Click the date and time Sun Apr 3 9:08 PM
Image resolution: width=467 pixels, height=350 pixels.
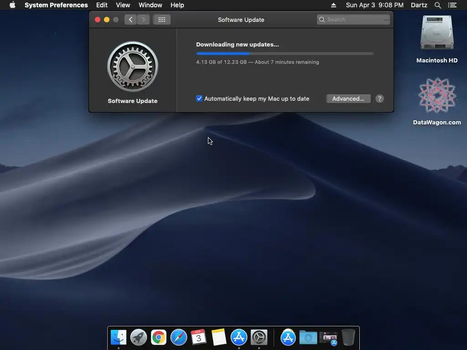pos(375,5)
